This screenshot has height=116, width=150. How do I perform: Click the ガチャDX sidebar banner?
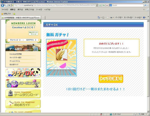[x=23, y=73]
